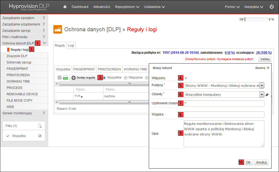The height and width of the screenshot is (172, 279).
Task: Open the WEB sidebar item
Action: tap(24, 107)
